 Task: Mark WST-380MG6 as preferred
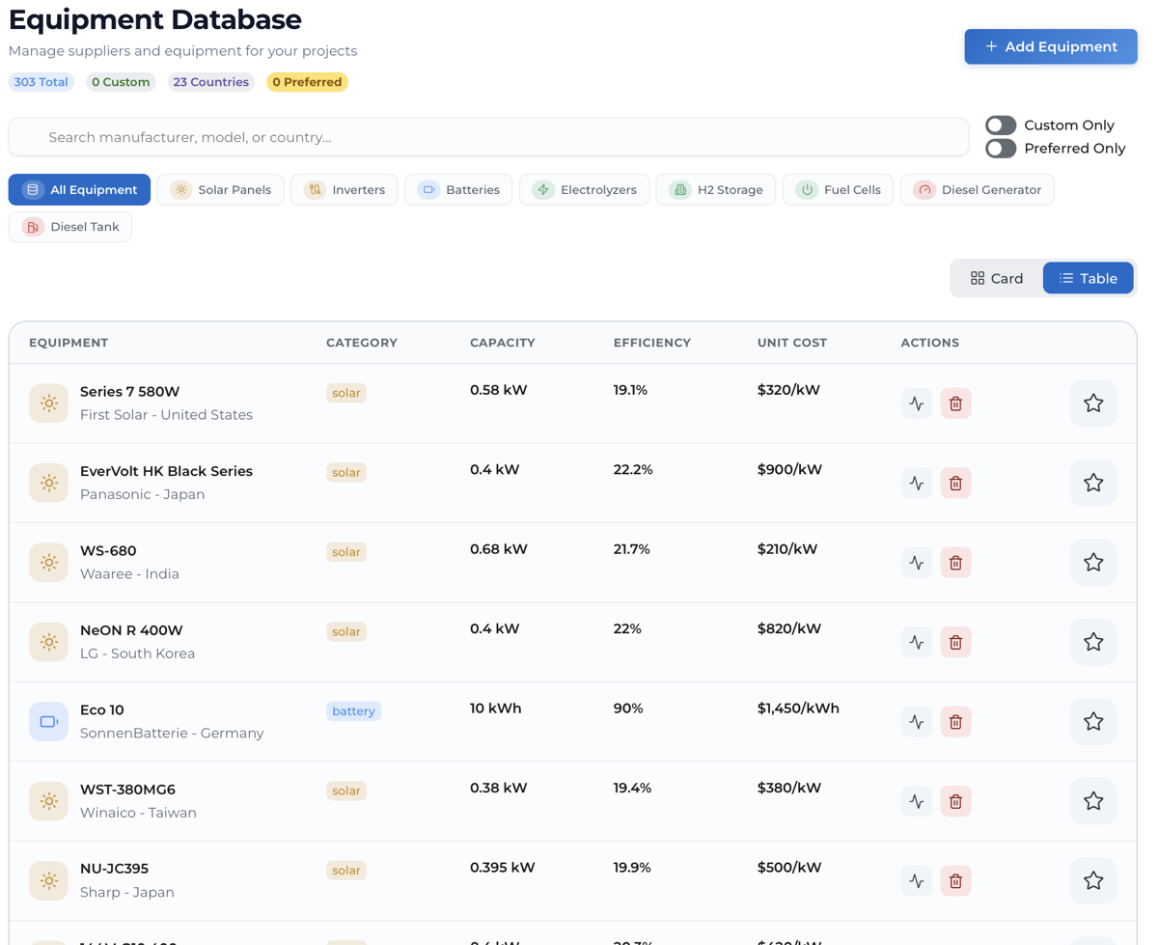(x=1093, y=801)
